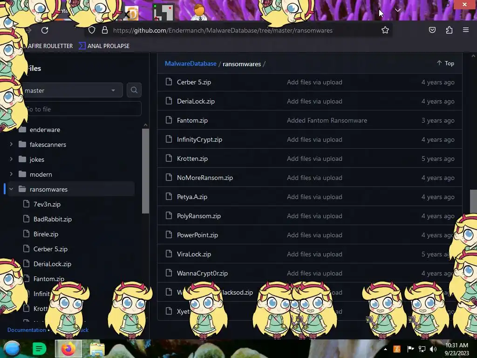Open the extensions puzzle icon
The image size is (477, 358).
pyautogui.click(x=449, y=30)
